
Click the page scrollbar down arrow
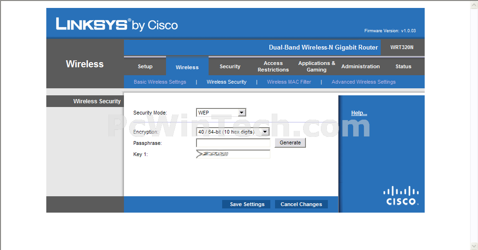point(474,246)
